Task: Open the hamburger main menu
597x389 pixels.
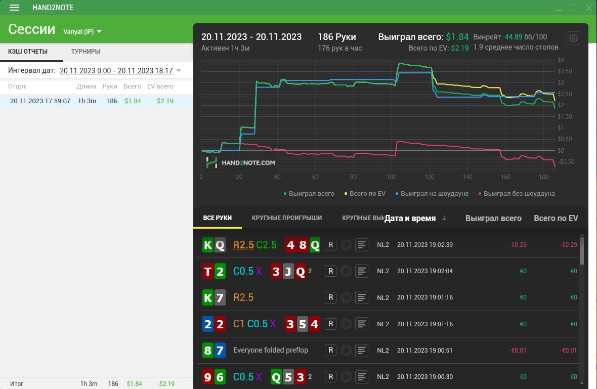Action: tap(14, 8)
